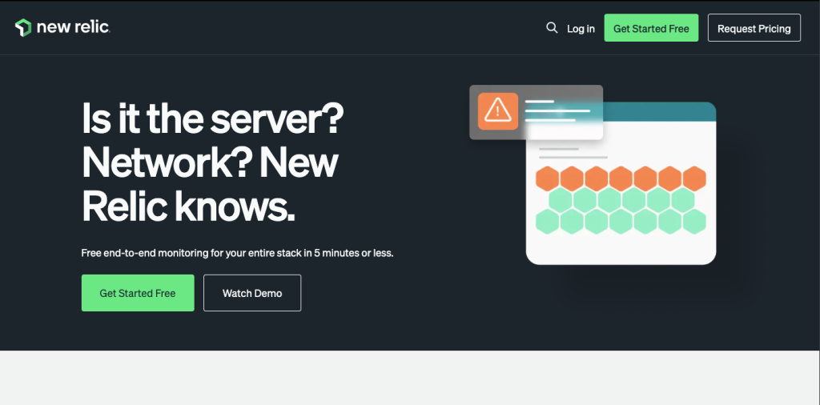Click the "new relic" wordmark text
The width and height of the screenshot is (820, 405).
(x=73, y=28)
